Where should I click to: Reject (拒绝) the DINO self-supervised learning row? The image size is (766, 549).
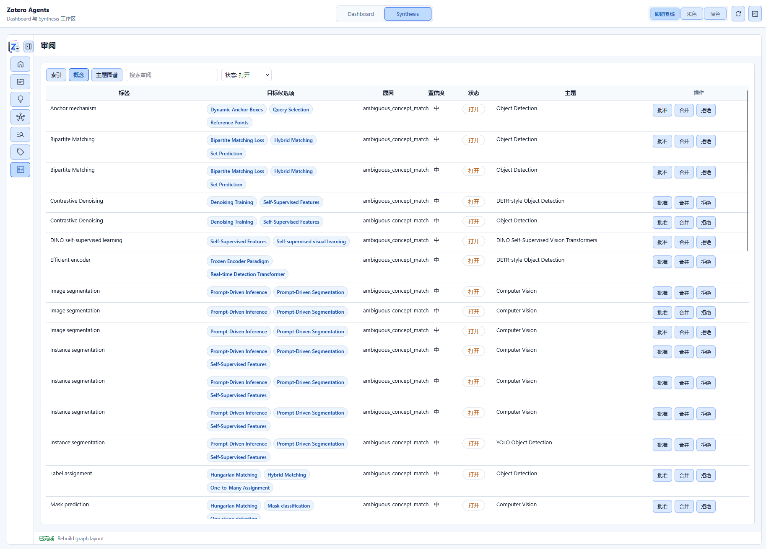tap(706, 242)
